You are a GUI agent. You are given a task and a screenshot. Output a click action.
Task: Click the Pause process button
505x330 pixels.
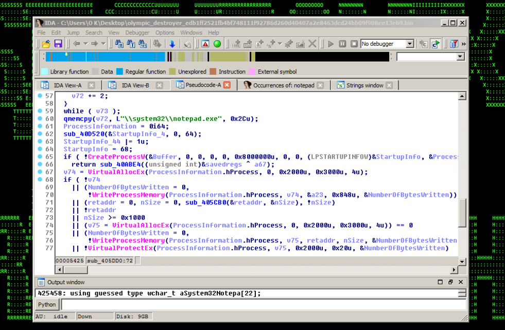342,44
